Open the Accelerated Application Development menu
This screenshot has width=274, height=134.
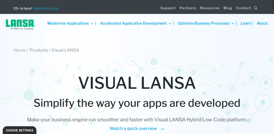(133, 23)
